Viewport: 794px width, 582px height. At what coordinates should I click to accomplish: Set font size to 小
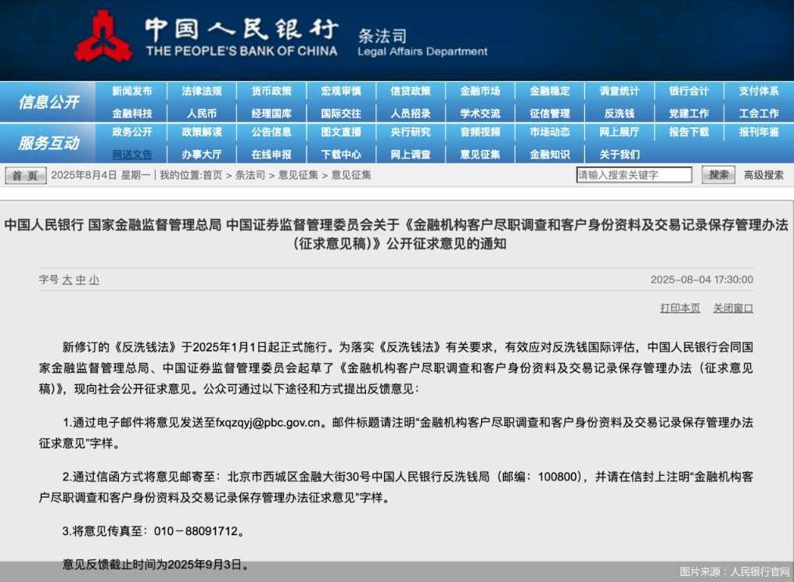(x=94, y=280)
